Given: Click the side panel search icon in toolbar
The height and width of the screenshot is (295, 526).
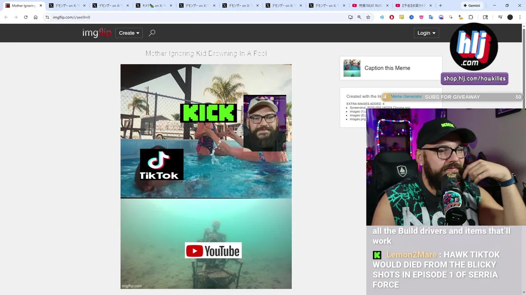Looking at the screenshot, I should tap(485, 17).
